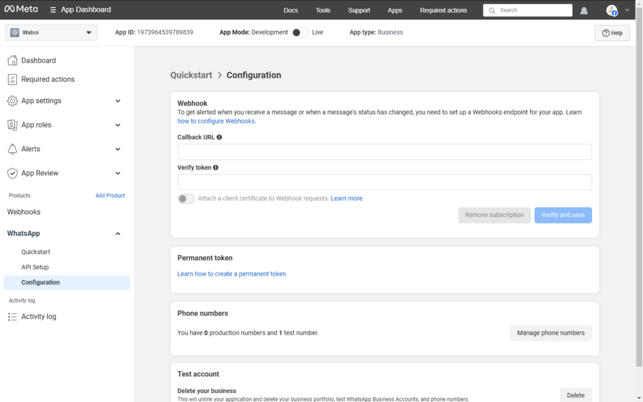
Task: Click the Activity log list icon
Action: 12,317
